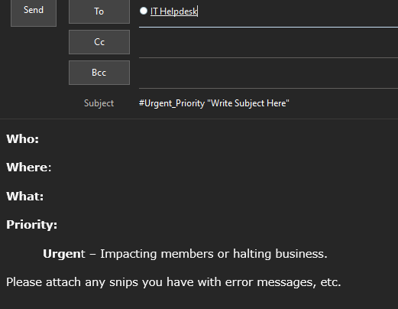Image resolution: width=398 pixels, height=309 pixels.
Task: Click the "Urgent – Impacting members" line
Action: [185, 254]
